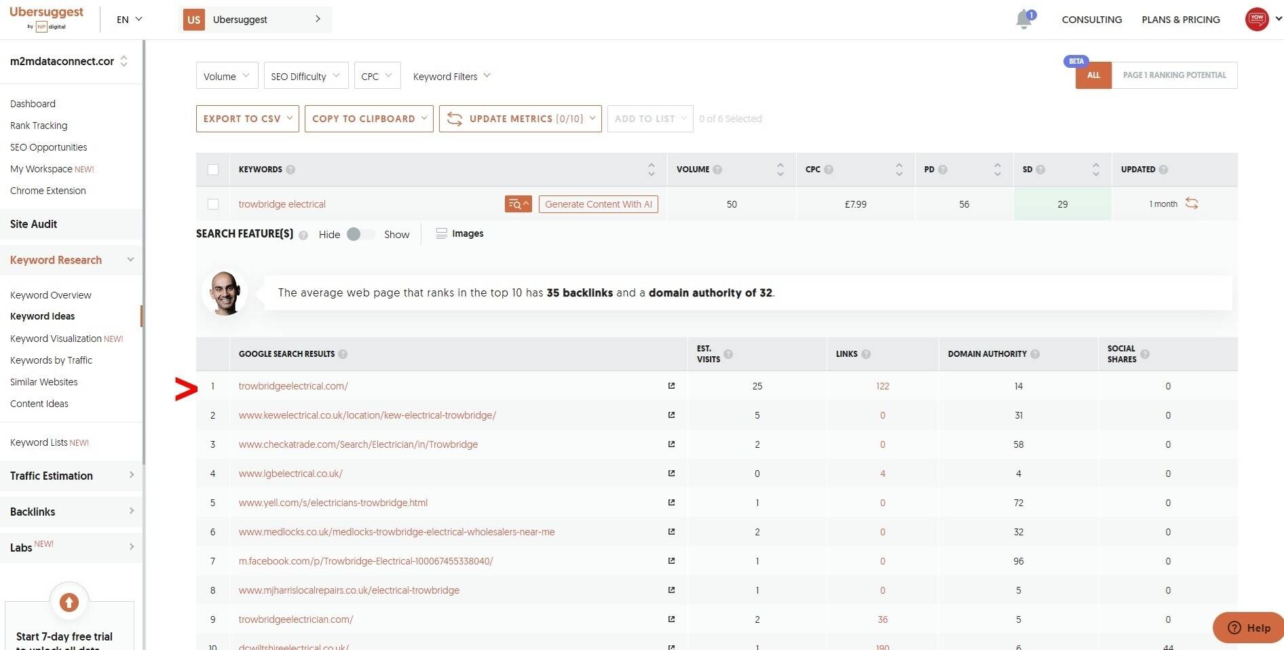The width and height of the screenshot is (1284, 650).
Task: Click the help icon next to Updated header
Action: [1163, 170]
